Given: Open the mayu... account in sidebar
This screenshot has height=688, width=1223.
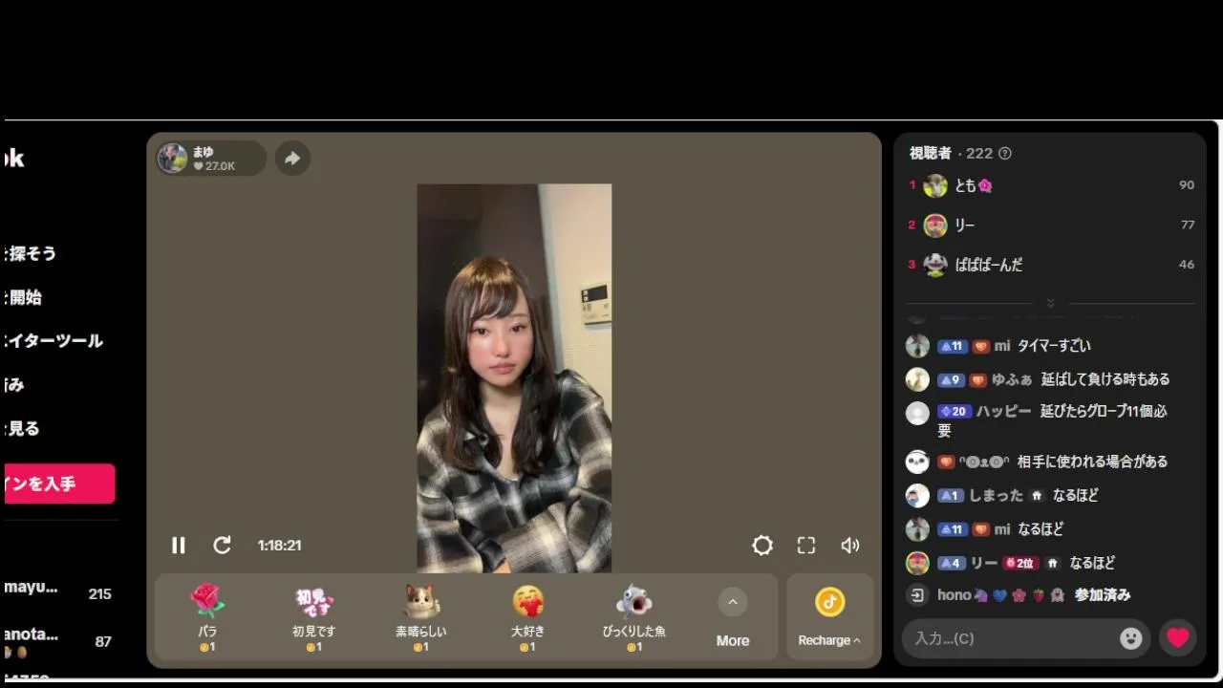Looking at the screenshot, I should pyautogui.click(x=58, y=592).
